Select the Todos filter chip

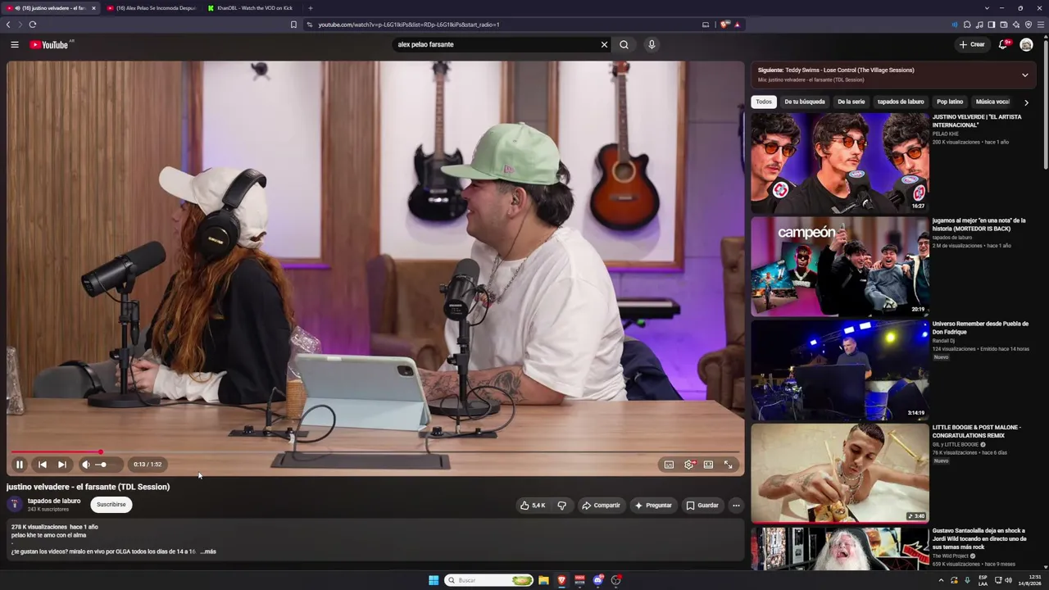764,102
